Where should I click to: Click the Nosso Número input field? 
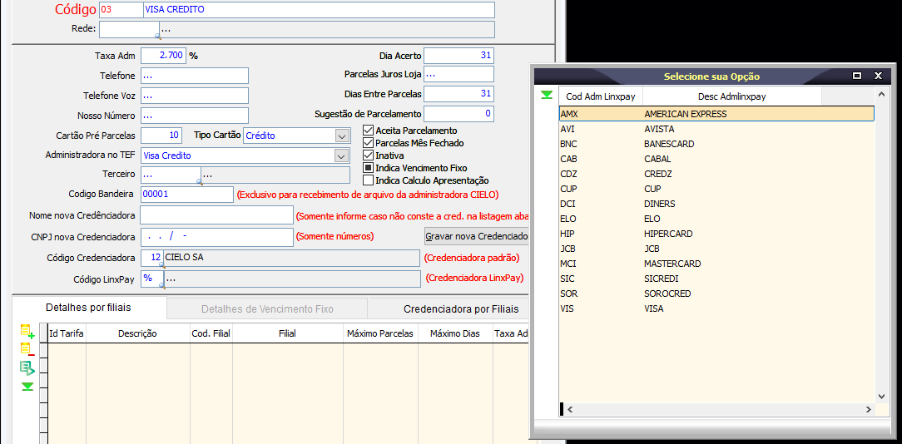(195, 116)
